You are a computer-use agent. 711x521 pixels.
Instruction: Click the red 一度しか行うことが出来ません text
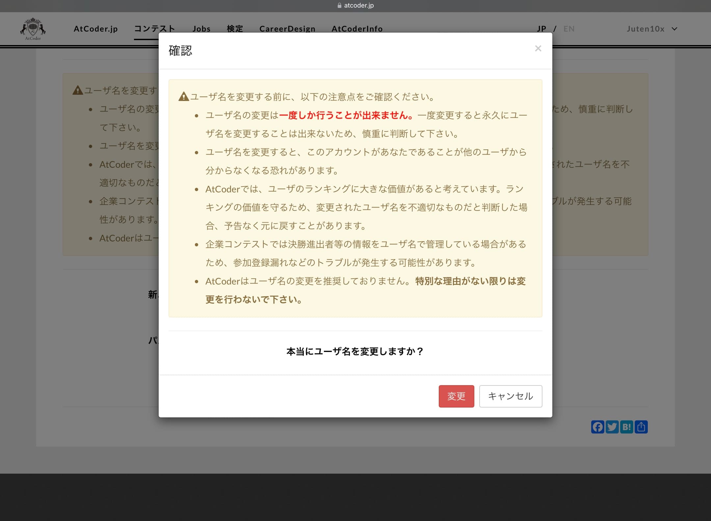pos(347,115)
